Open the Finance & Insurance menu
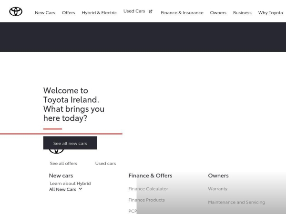The width and height of the screenshot is (286, 214). 182,13
